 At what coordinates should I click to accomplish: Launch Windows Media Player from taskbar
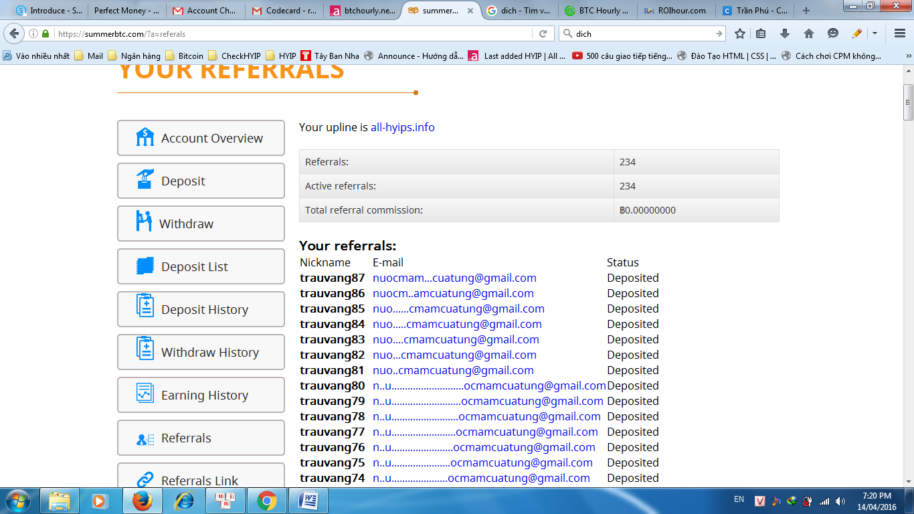point(99,501)
